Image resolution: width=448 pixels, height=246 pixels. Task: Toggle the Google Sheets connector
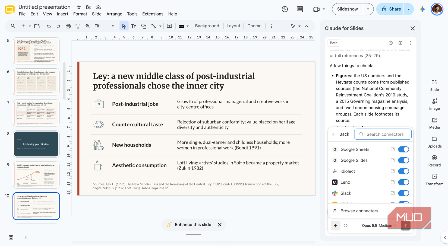[403, 149]
